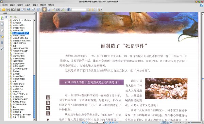Go back to the previous view with the blue arrow
This screenshot has width=204, height=124.
coord(113,122)
